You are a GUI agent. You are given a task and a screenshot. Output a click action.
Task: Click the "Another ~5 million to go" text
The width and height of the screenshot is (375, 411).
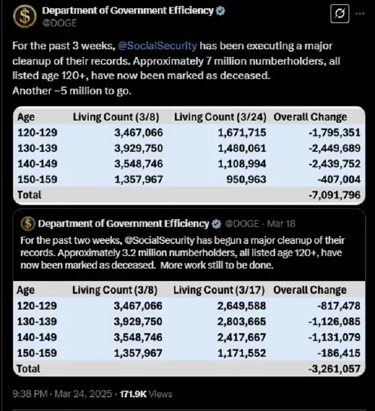pos(72,91)
